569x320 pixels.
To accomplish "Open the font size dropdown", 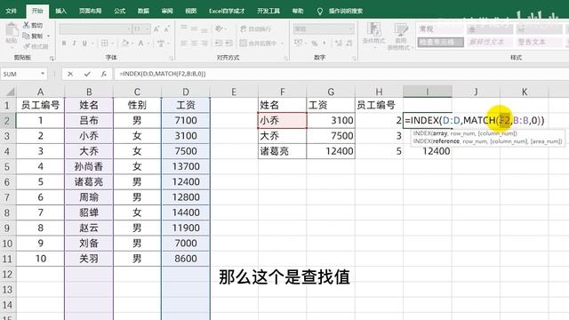I will [148, 28].
